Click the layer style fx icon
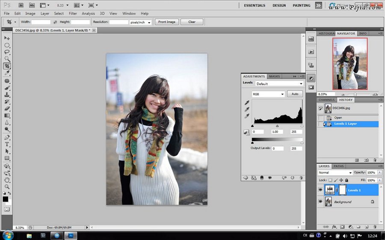This screenshot has width=385, height=240. 335,227
